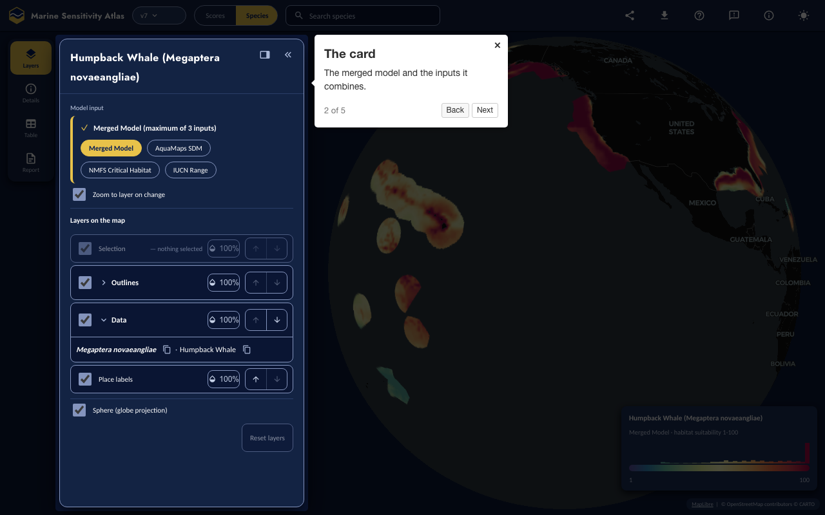Move Data layer up
The image size is (825, 515).
[256, 320]
